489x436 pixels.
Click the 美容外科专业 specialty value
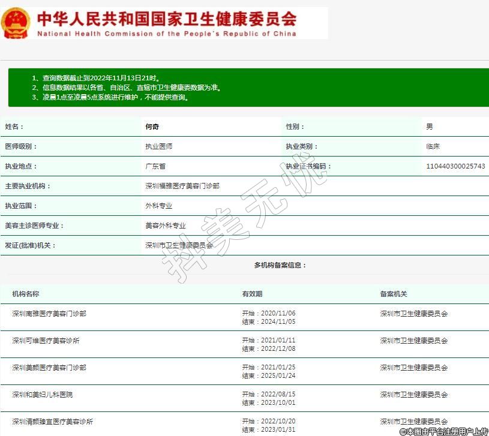pyautogui.click(x=165, y=225)
